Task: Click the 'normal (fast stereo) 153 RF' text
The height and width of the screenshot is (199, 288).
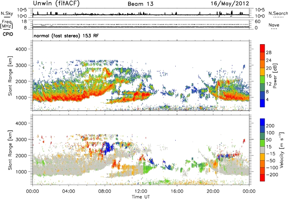Action: pyautogui.click(x=66, y=36)
